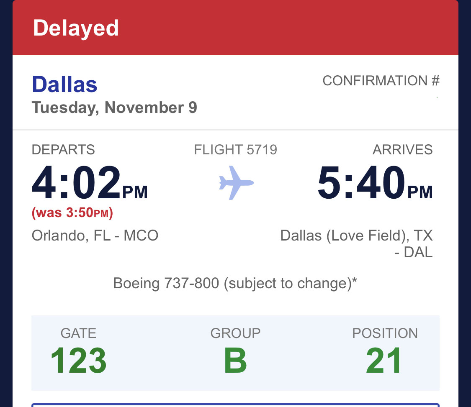The height and width of the screenshot is (407, 471).
Task: Click the Tuesday, November 9 date
Action: coord(114,108)
